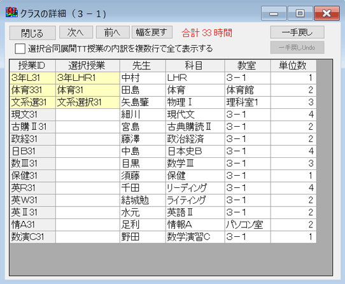The image size is (345, 284).
Task: Click teacher cell 野田
Action: pos(143,237)
